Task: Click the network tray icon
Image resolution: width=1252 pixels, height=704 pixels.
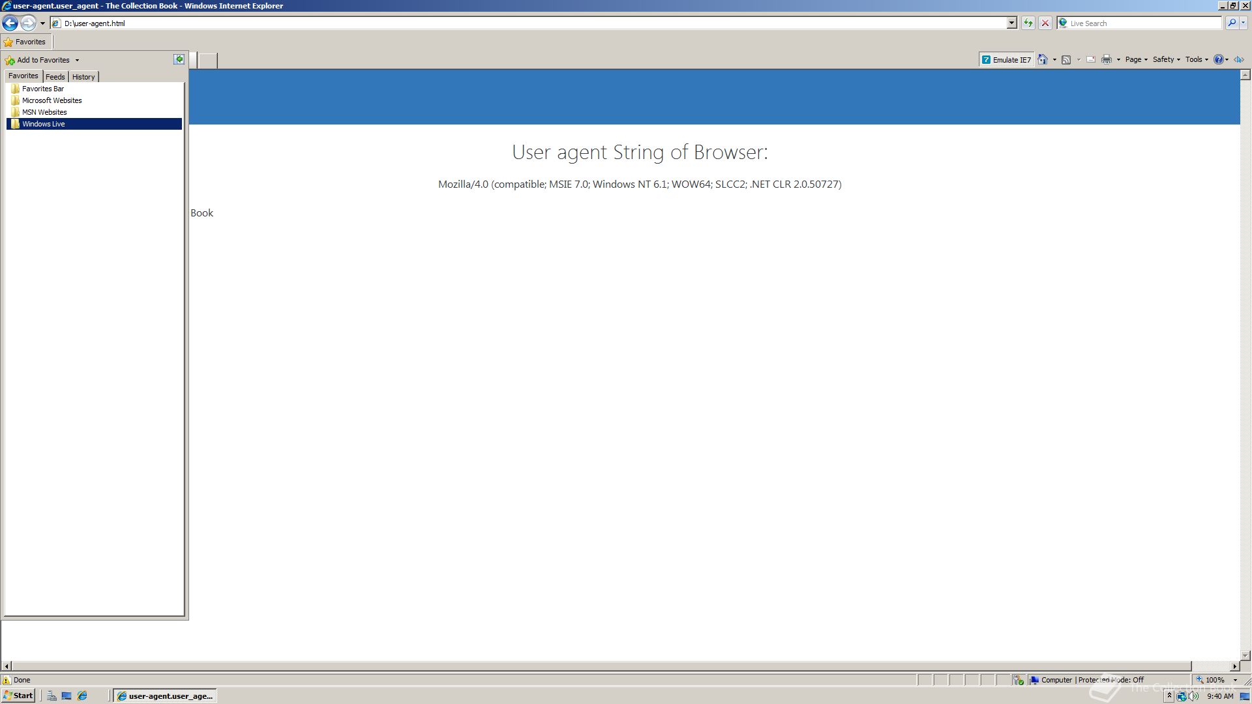Action: coord(1181,696)
